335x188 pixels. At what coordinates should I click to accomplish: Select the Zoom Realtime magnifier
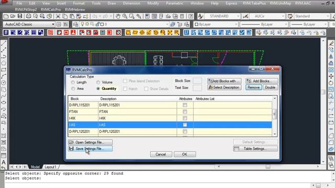tap(125, 16)
